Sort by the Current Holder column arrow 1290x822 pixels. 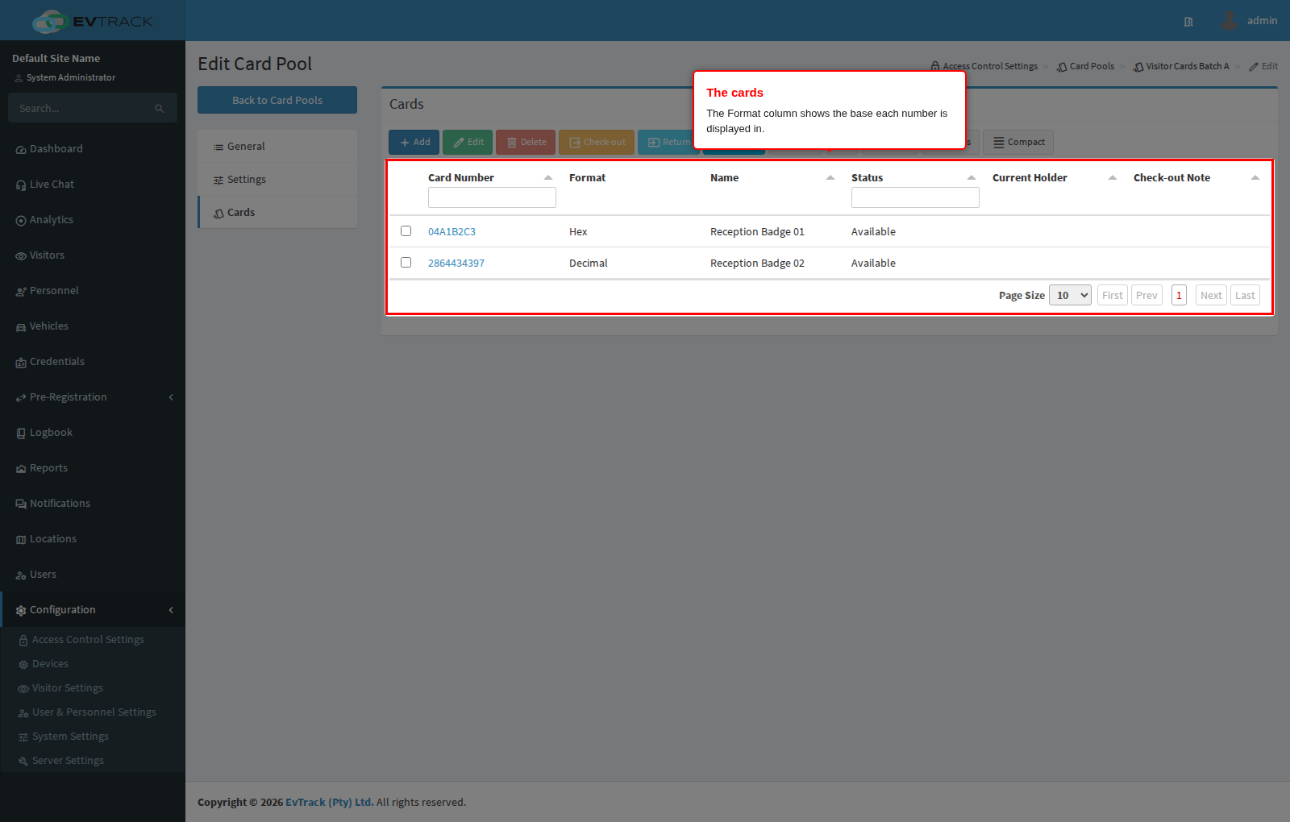(x=1113, y=178)
